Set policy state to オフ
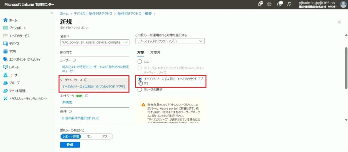Image resolution: width=348 pixels, height=152 pixels. click(x=105, y=136)
